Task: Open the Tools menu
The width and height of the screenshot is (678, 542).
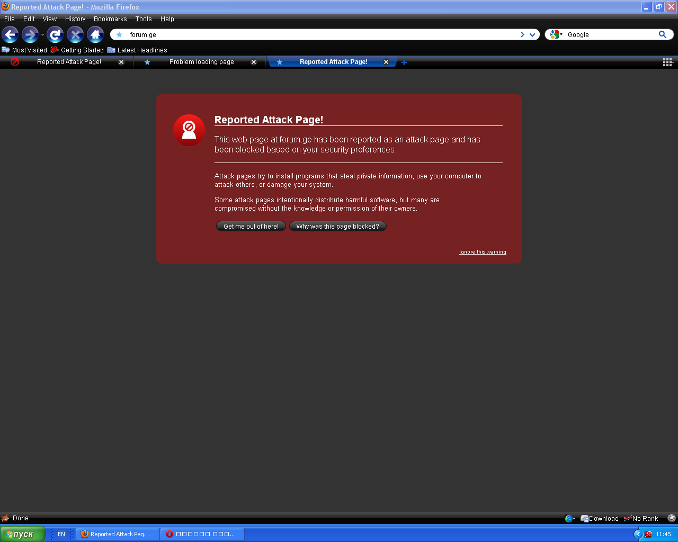Action: tap(144, 19)
